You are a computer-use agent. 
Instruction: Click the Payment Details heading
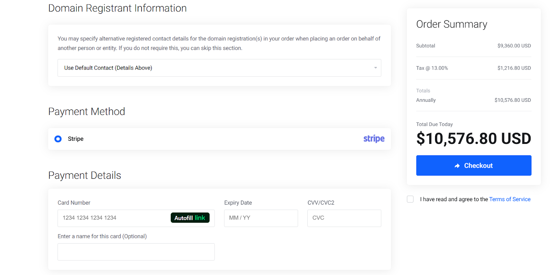[85, 175]
